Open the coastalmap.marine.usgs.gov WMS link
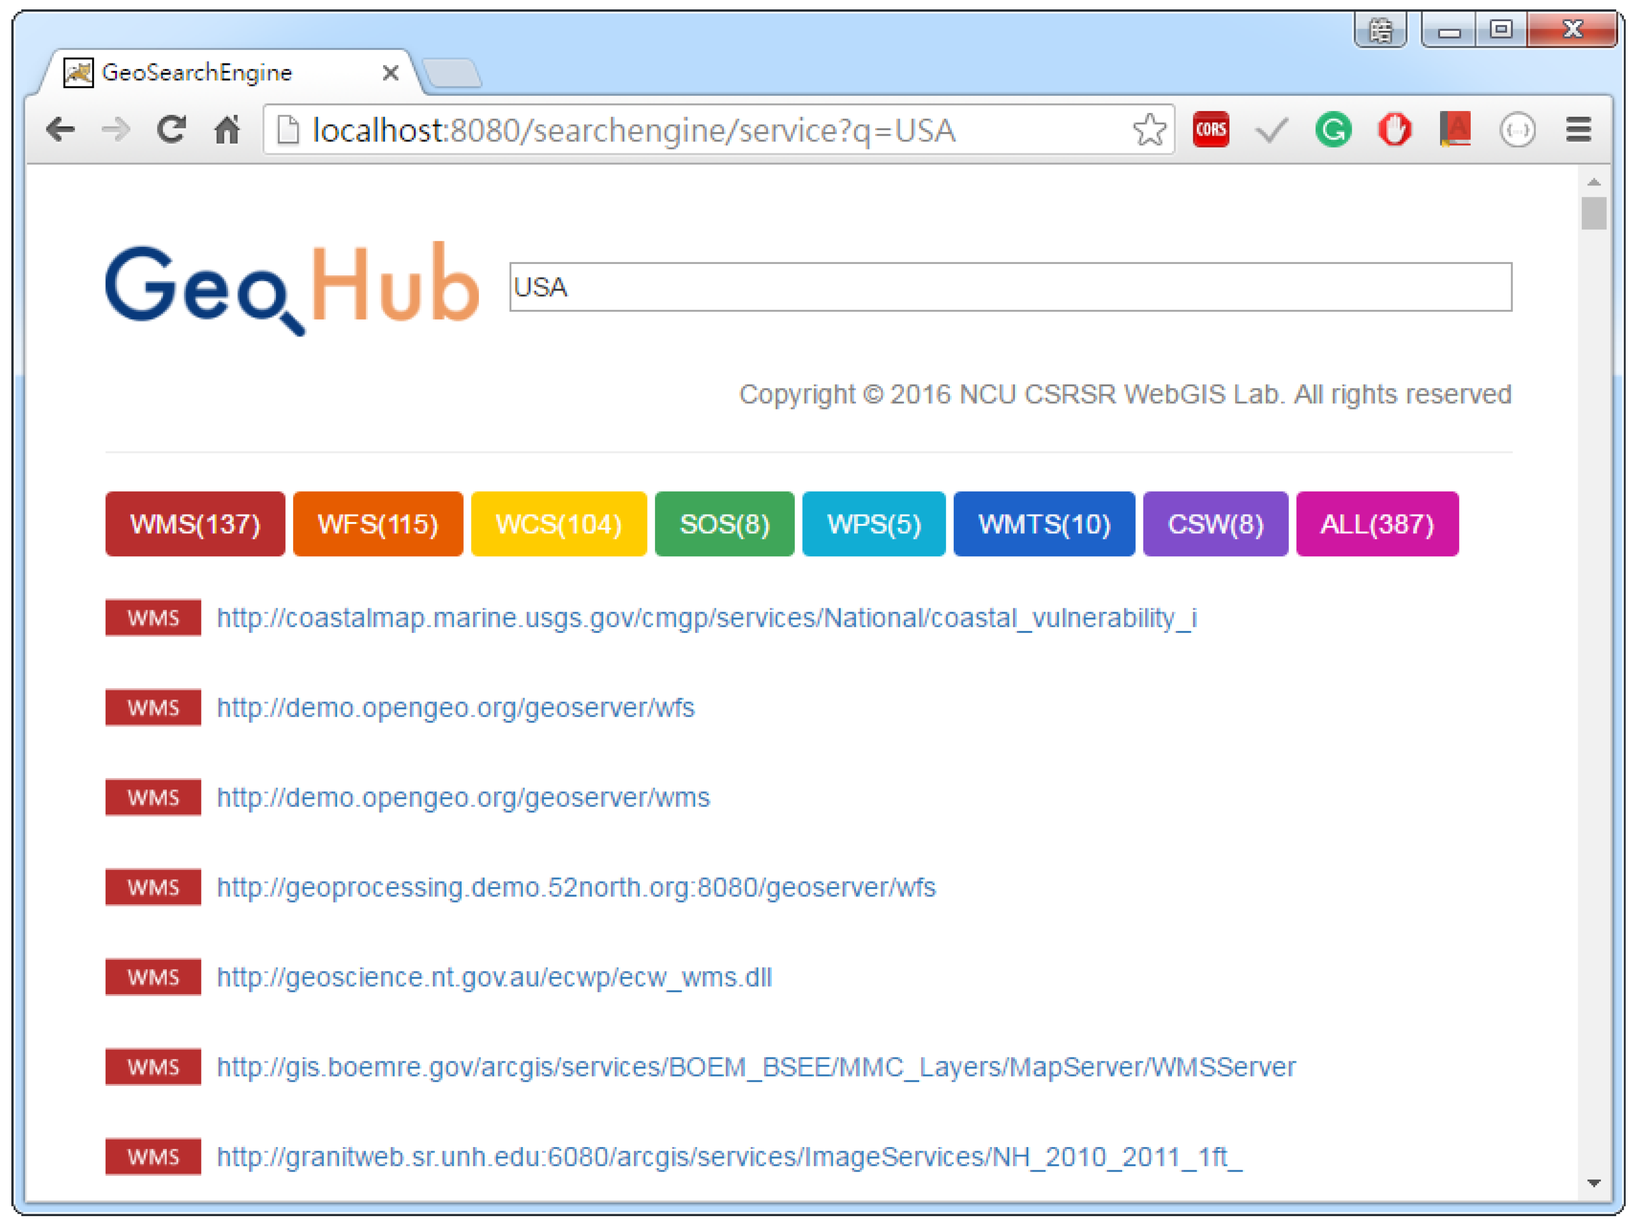The width and height of the screenshot is (1639, 1225). click(x=706, y=618)
